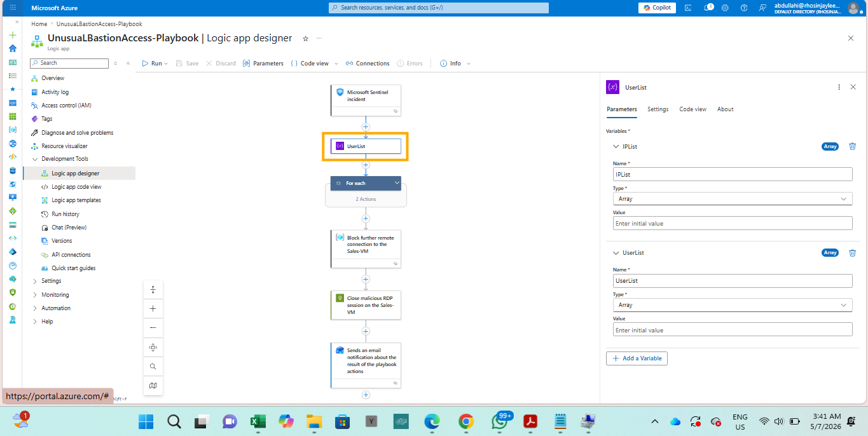
Task: Click Parameters in the designer toolbar
Action: tap(263, 64)
